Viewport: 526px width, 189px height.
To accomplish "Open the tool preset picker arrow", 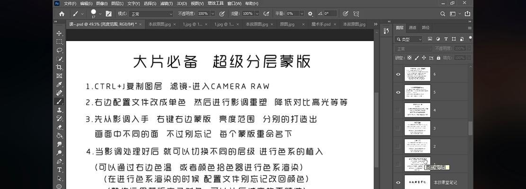I will click(x=82, y=14).
